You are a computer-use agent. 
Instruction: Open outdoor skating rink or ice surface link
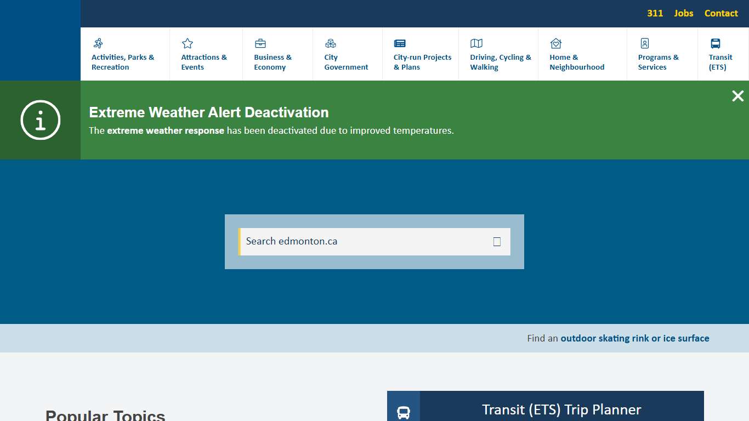point(634,338)
